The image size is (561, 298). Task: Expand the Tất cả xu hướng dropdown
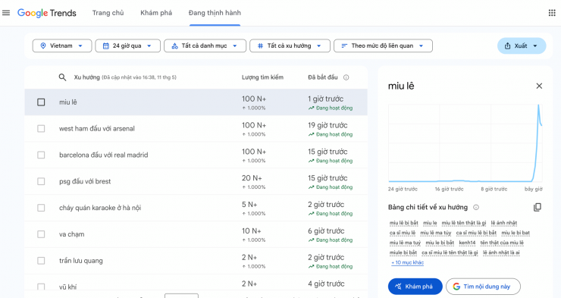coord(290,45)
